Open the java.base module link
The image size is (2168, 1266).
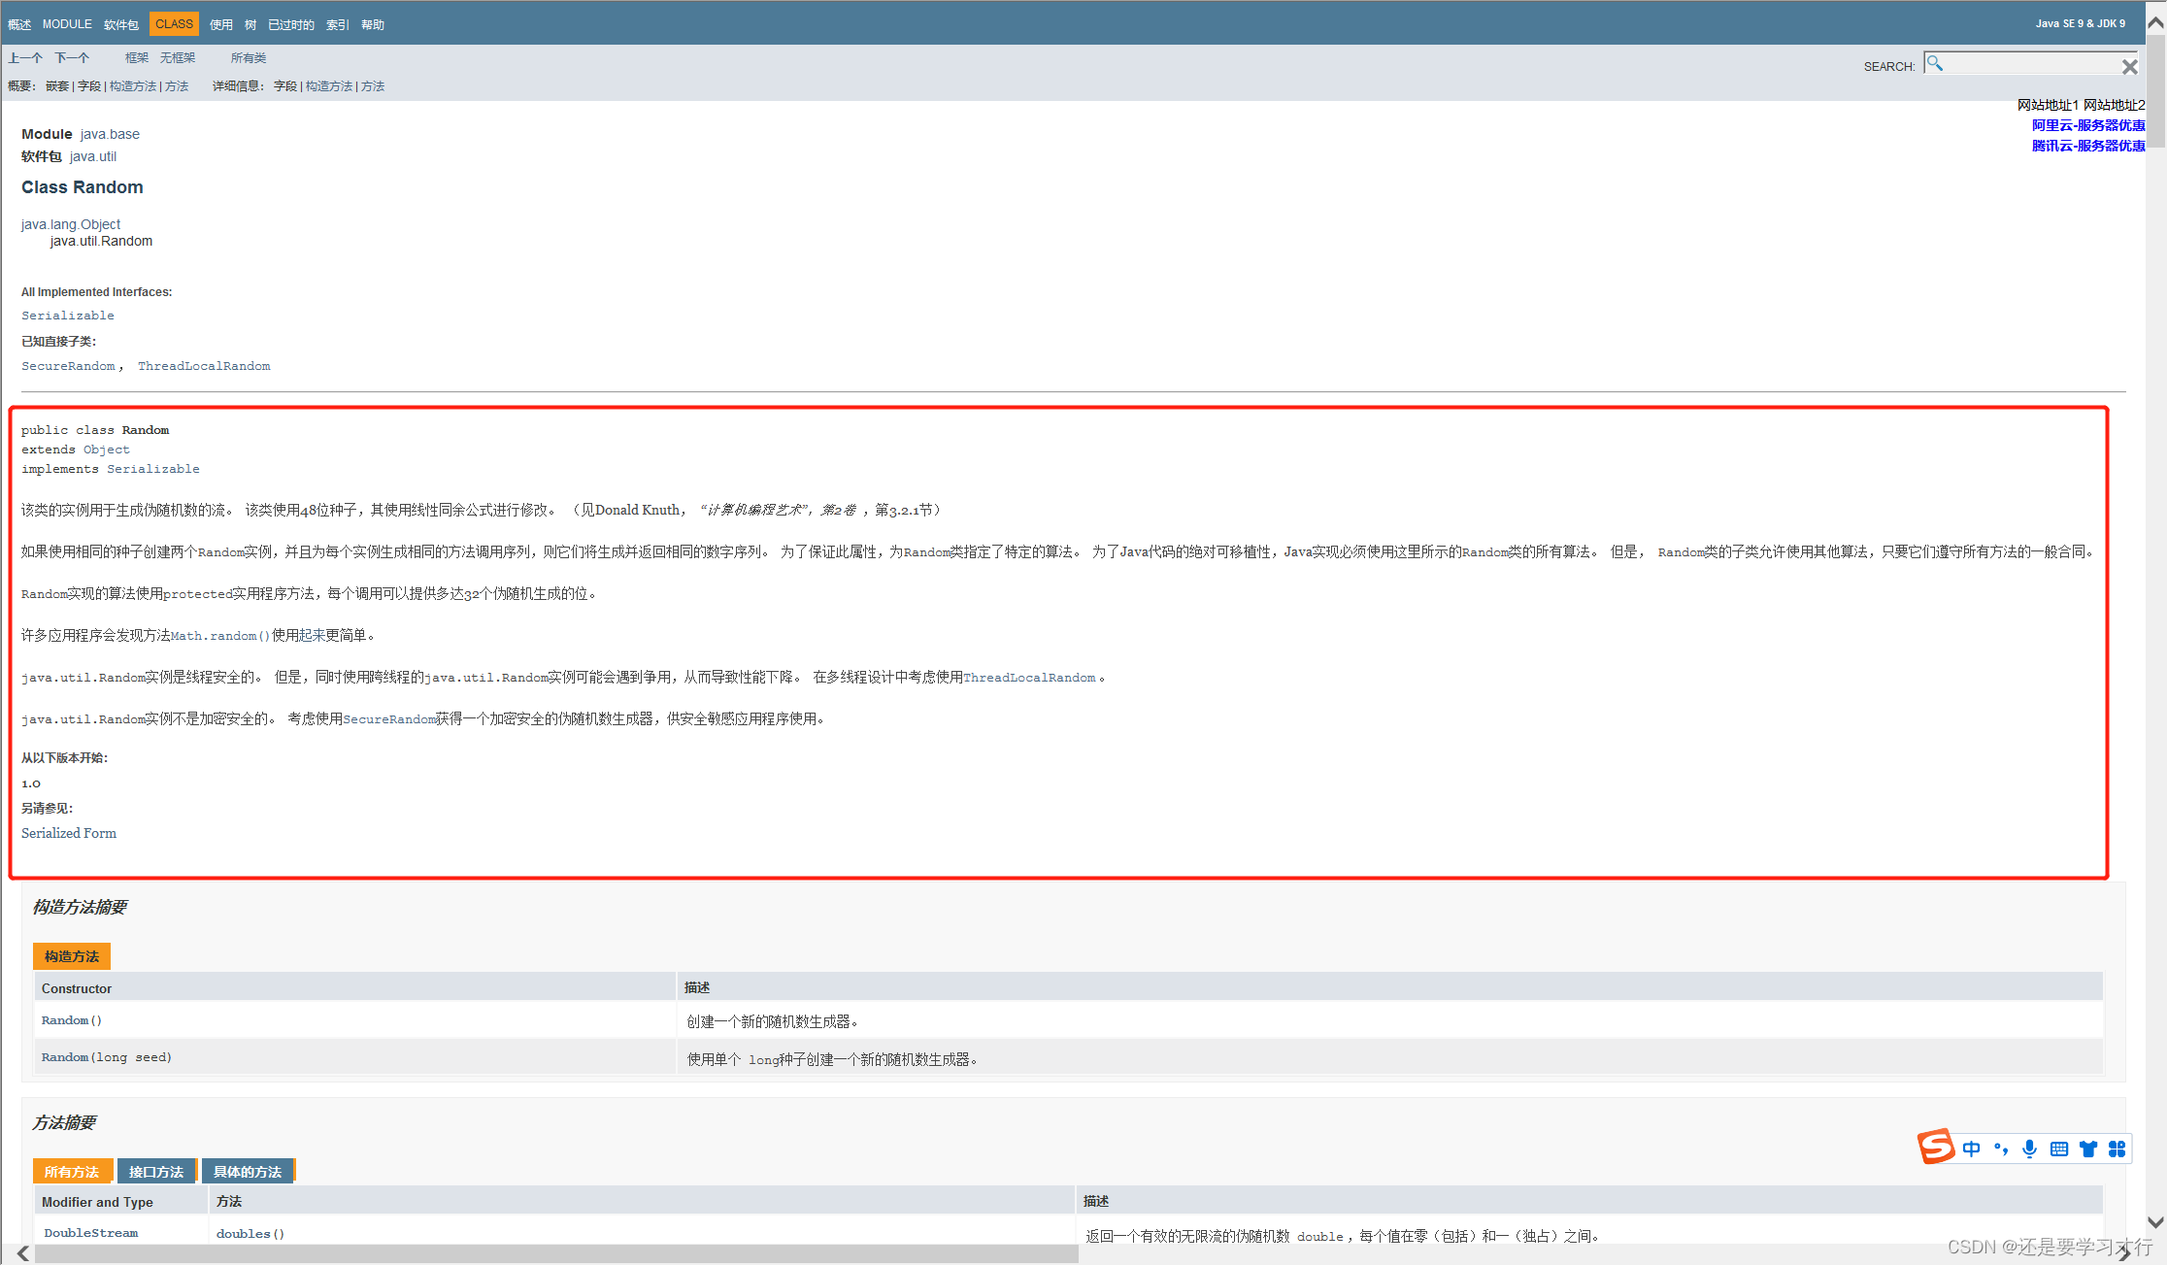(110, 134)
